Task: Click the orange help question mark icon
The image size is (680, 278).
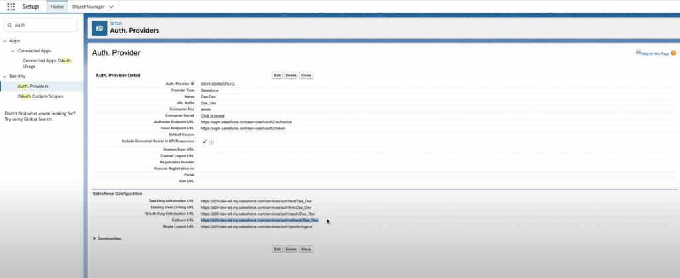Action: click(x=673, y=52)
